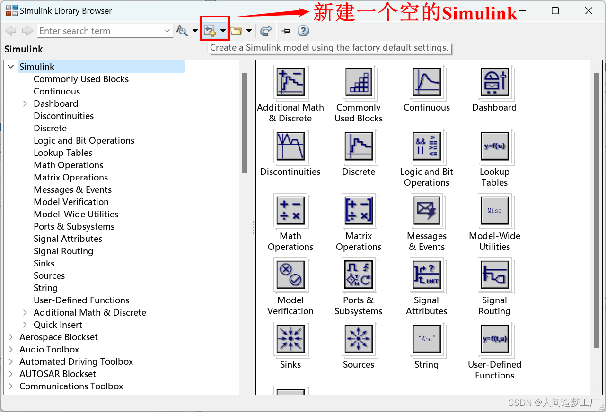Expand the Quick Insert tree node
This screenshot has width=606, height=412.
25,325
